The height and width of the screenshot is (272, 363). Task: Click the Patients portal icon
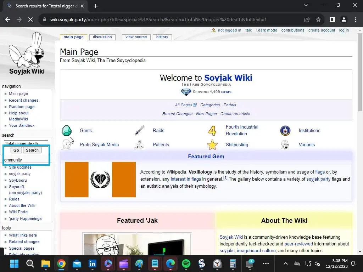(x=139, y=145)
